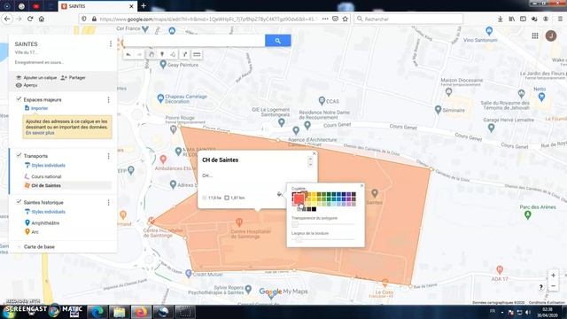Click the Crédit Mutuel map marker
The height and width of the screenshot is (319, 567).
[x=189, y=274]
